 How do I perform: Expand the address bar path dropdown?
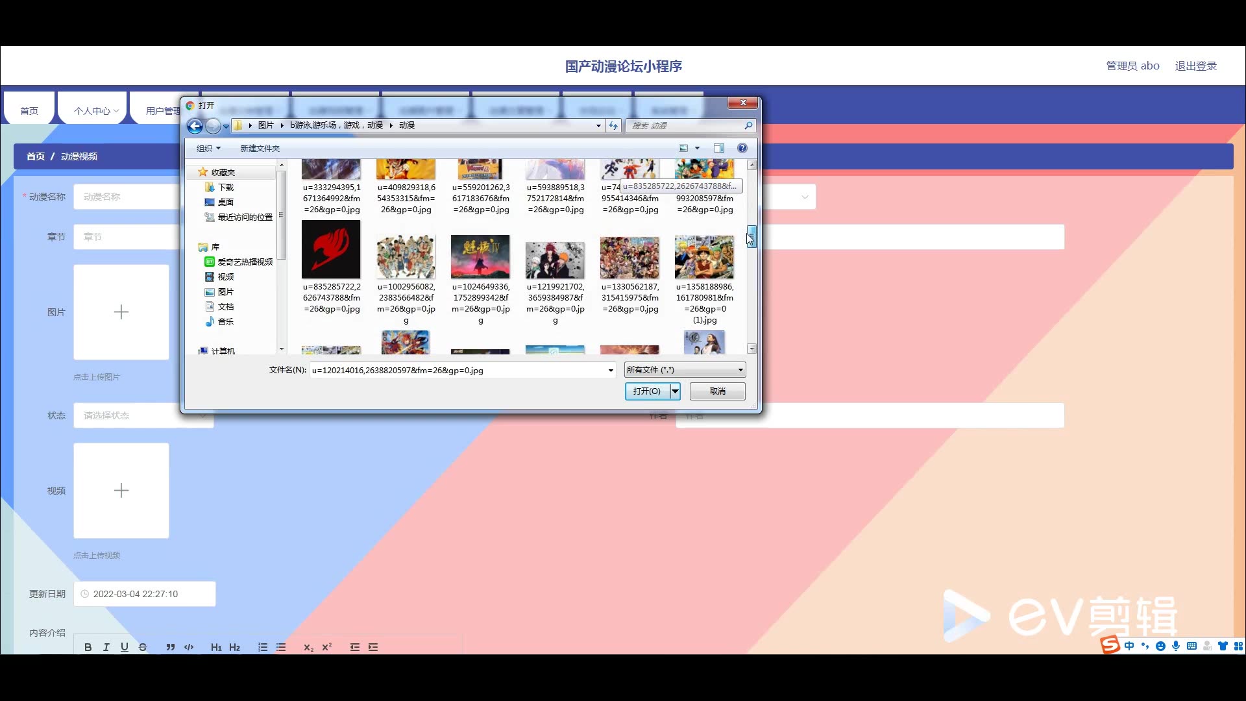[x=598, y=126]
